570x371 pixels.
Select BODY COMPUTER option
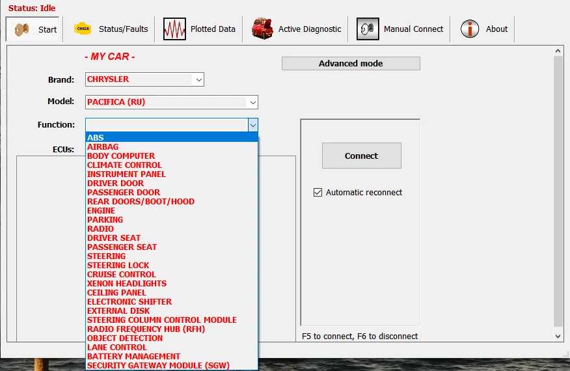(x=172, y=156)
